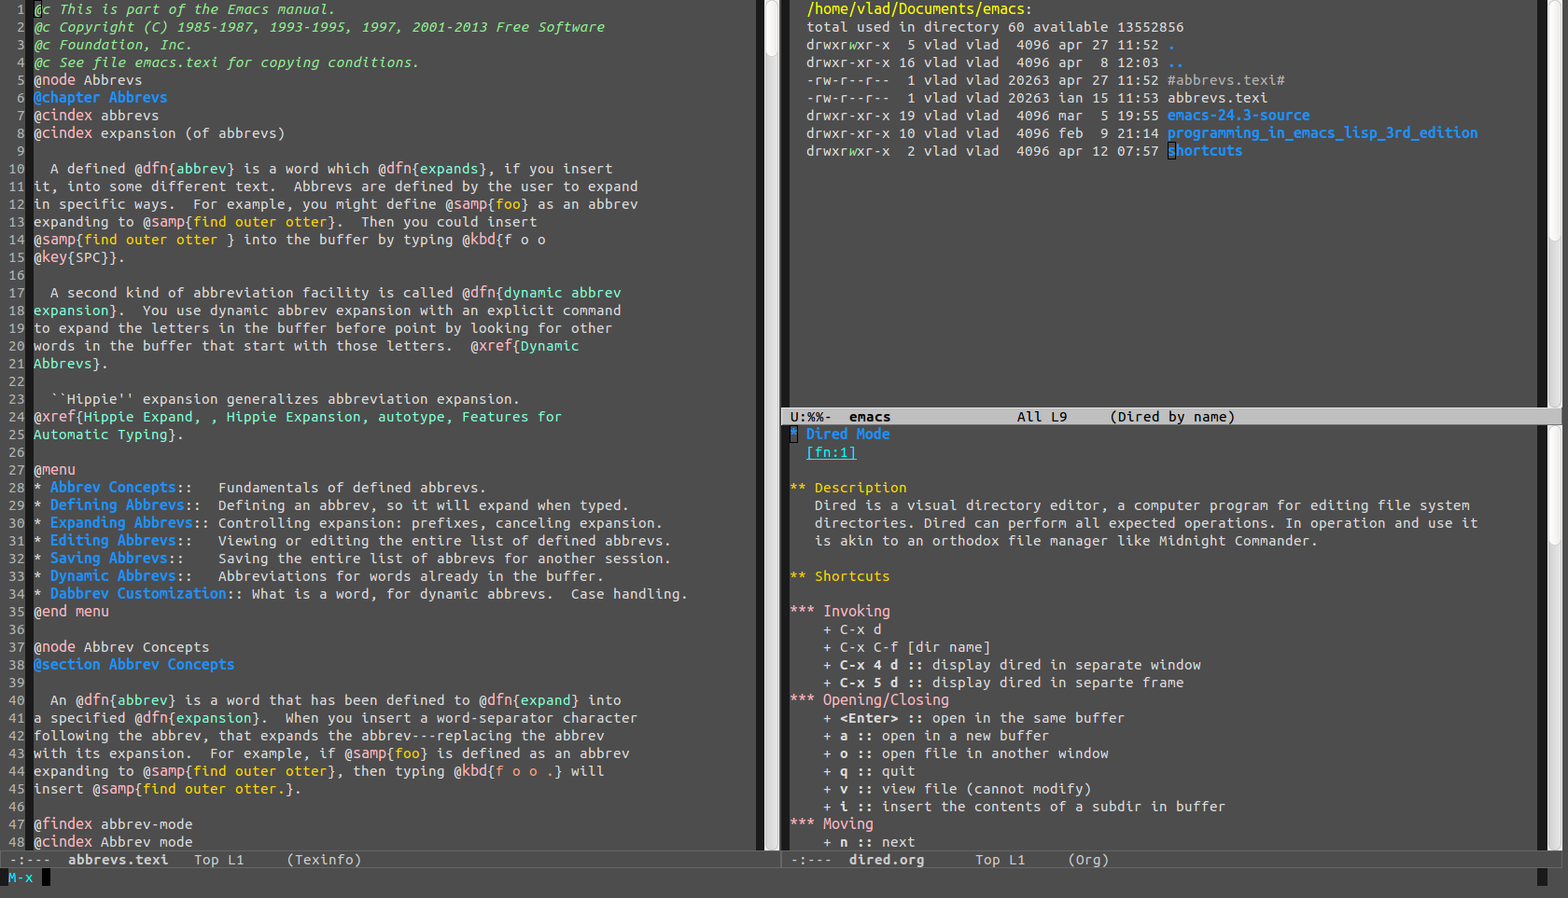Click the '@node Abbrev Concepts' line
Image resolution: width=1568 pixels, height=898 pixels.
point(121,647)
